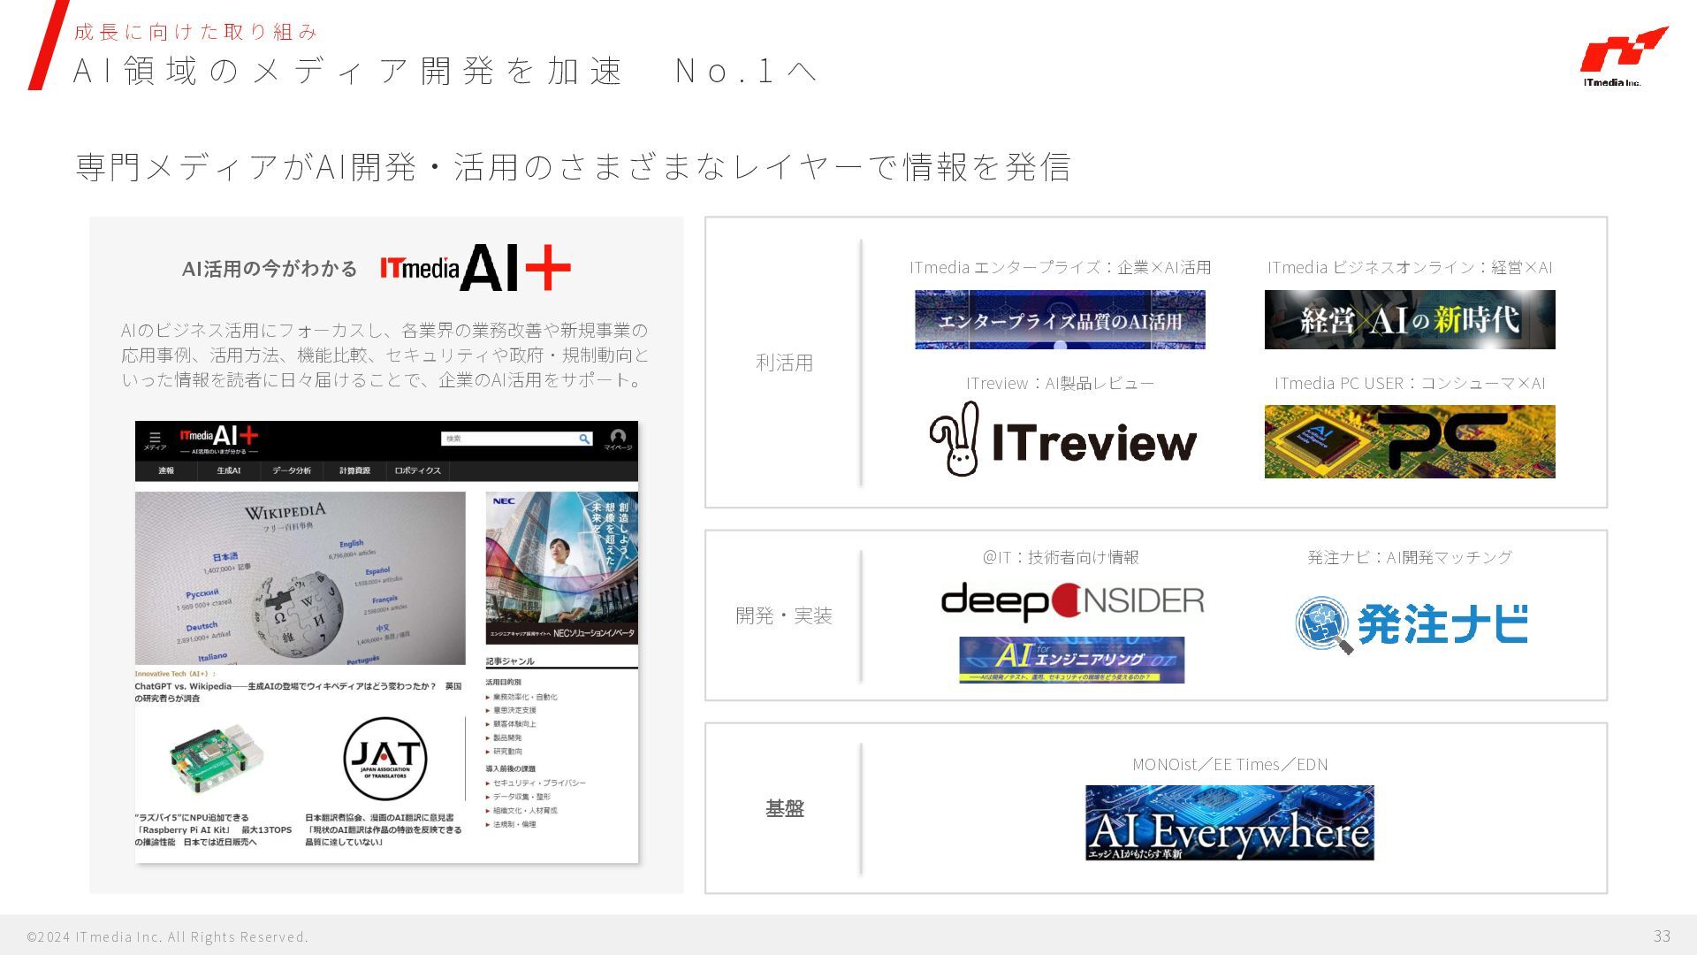Click 成長に向けた取り組み section label
This screenshot has height=955, width=1697.
click(195, 32)
